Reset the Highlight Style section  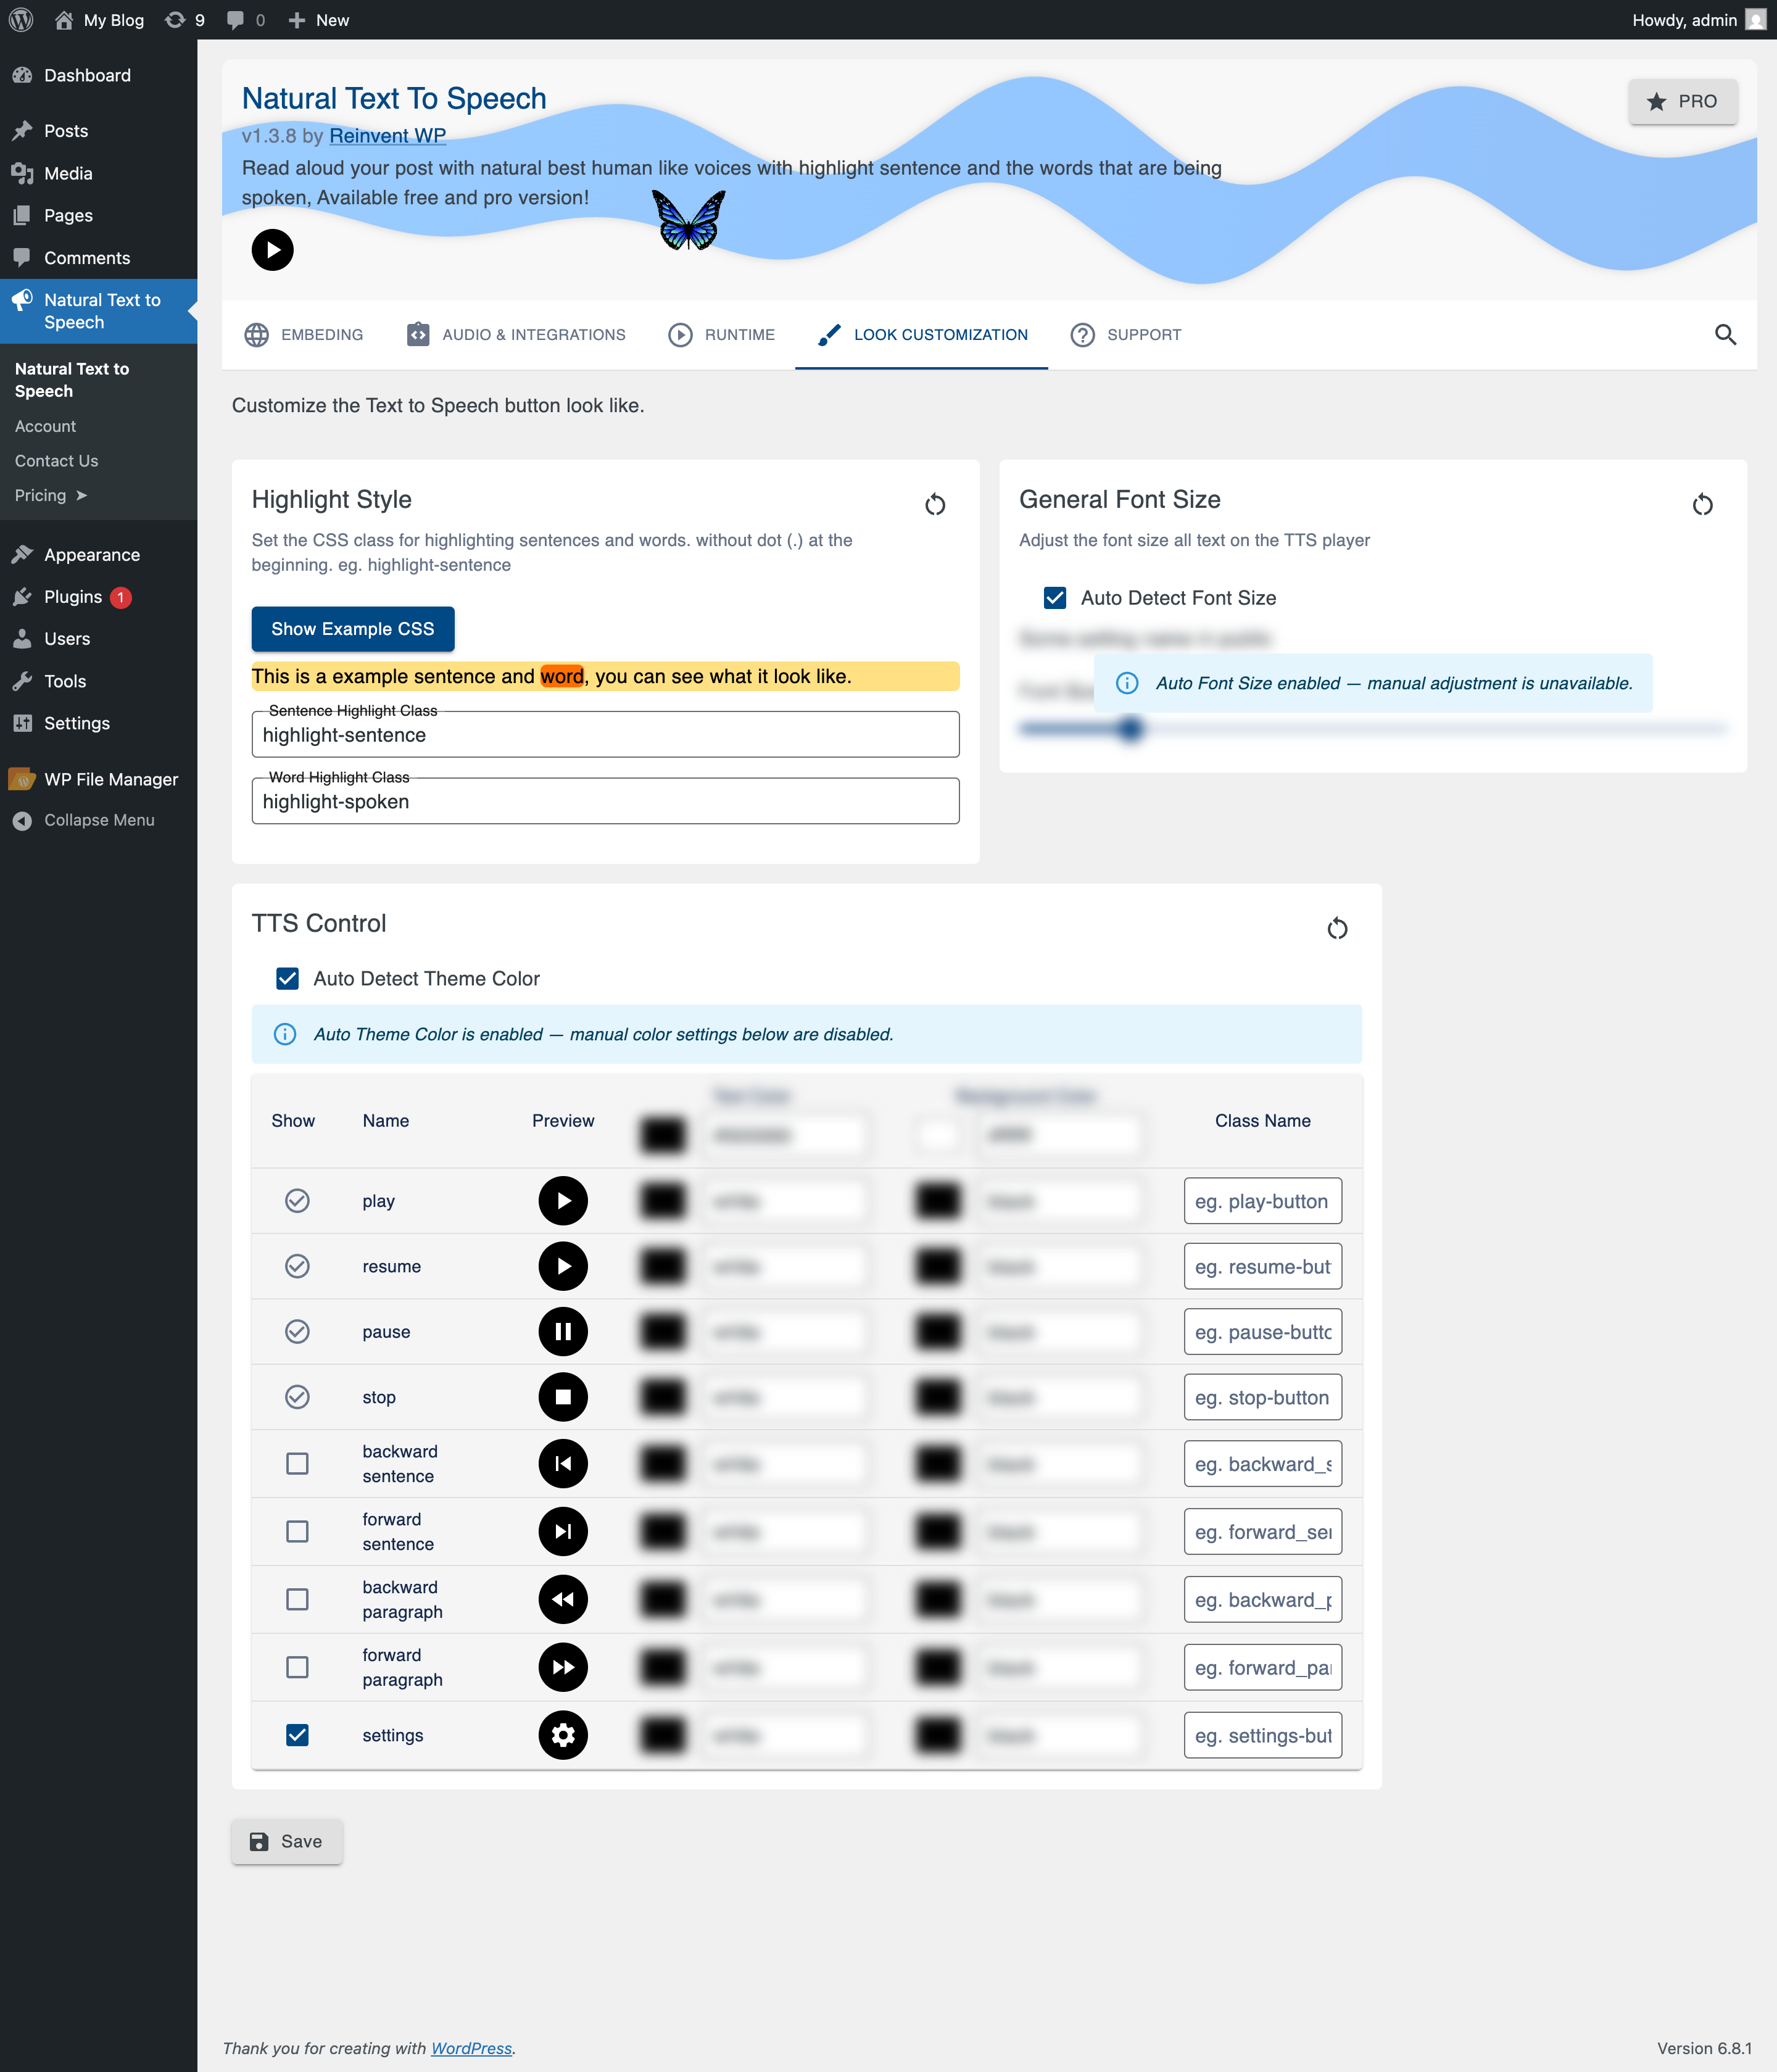[935, 505]
